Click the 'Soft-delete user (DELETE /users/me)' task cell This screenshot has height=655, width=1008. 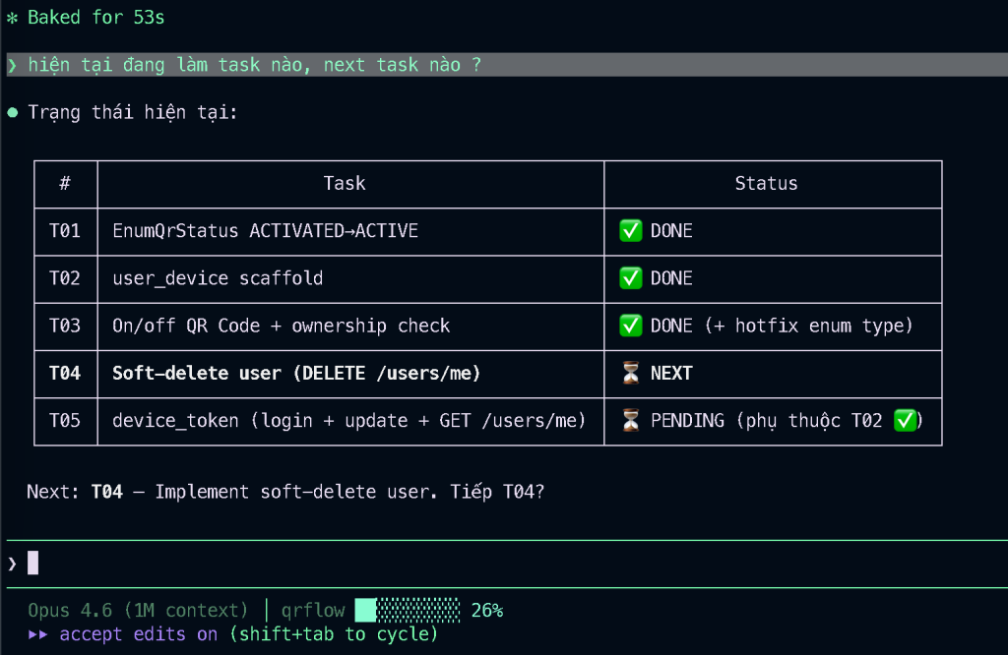(x=296, y=373)
